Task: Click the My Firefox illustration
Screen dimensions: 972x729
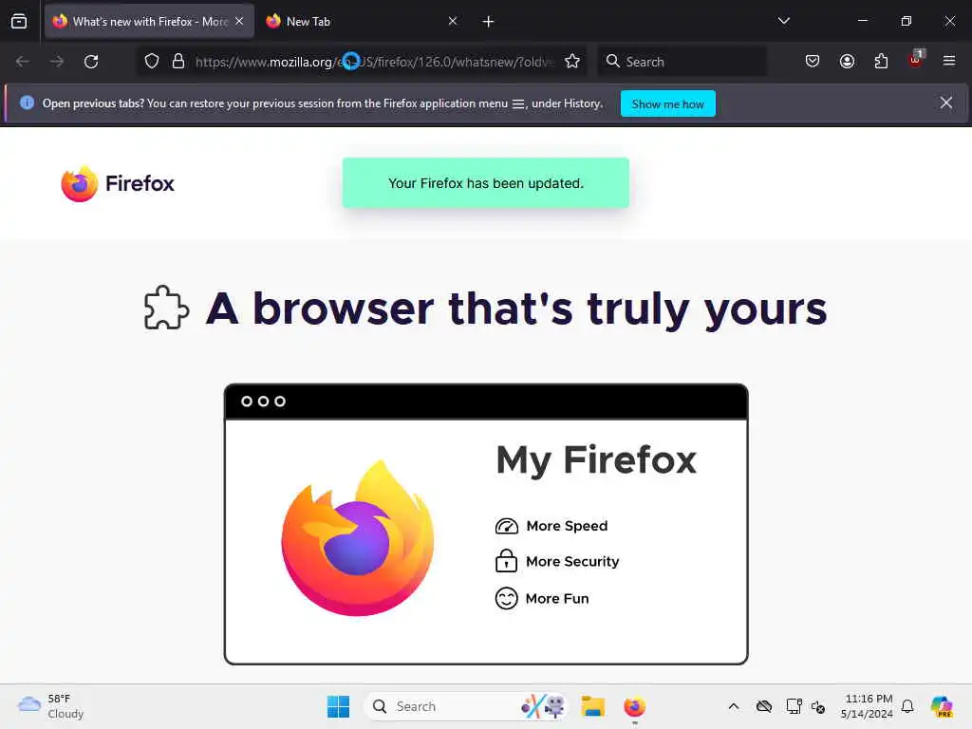Action: tap(486, 524)
